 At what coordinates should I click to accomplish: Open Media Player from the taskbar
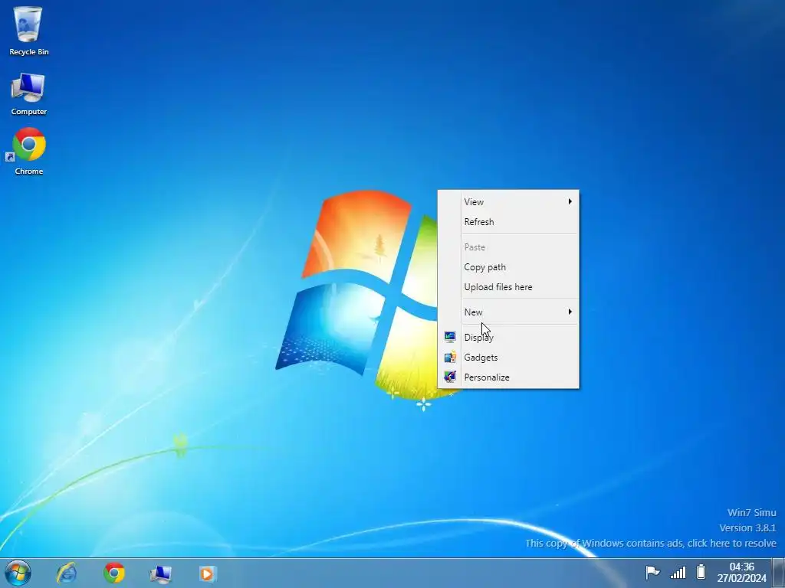(x=207, y=573)
